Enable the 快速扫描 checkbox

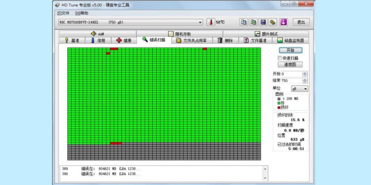click(280, 58)
